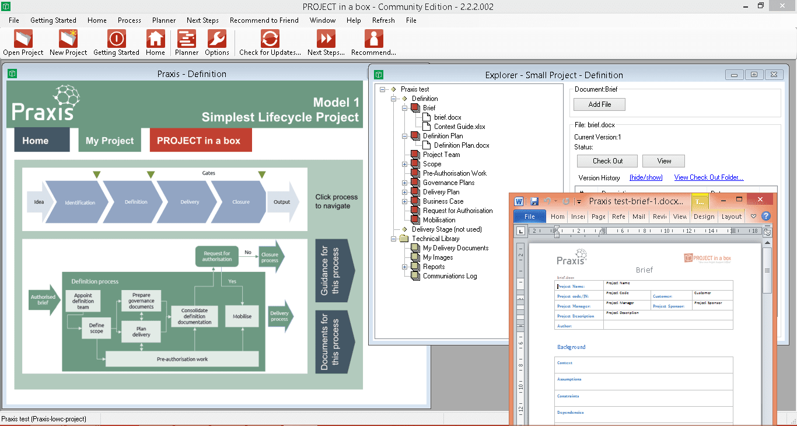Collapse the Praxis test root node
This screenshot has height=426, width=797.
coord(383,89)
